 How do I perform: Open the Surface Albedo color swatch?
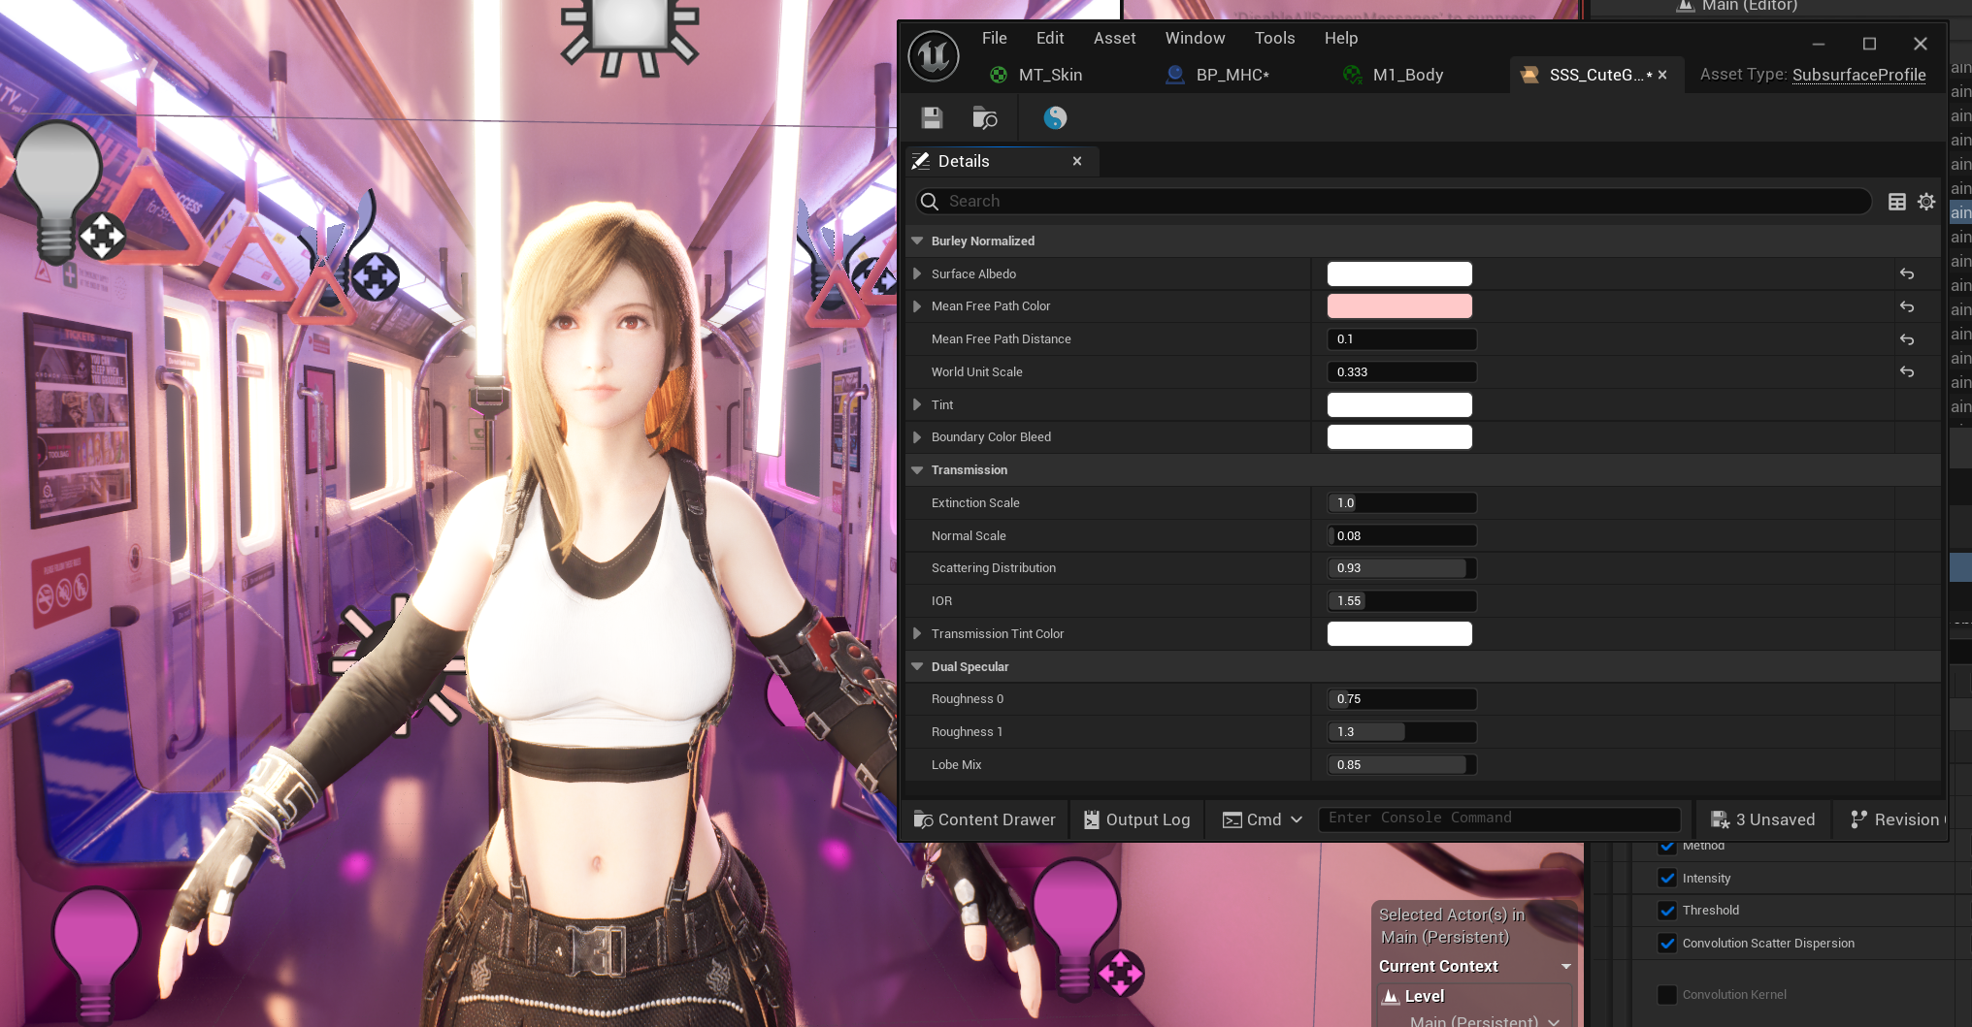[1399, 274]
